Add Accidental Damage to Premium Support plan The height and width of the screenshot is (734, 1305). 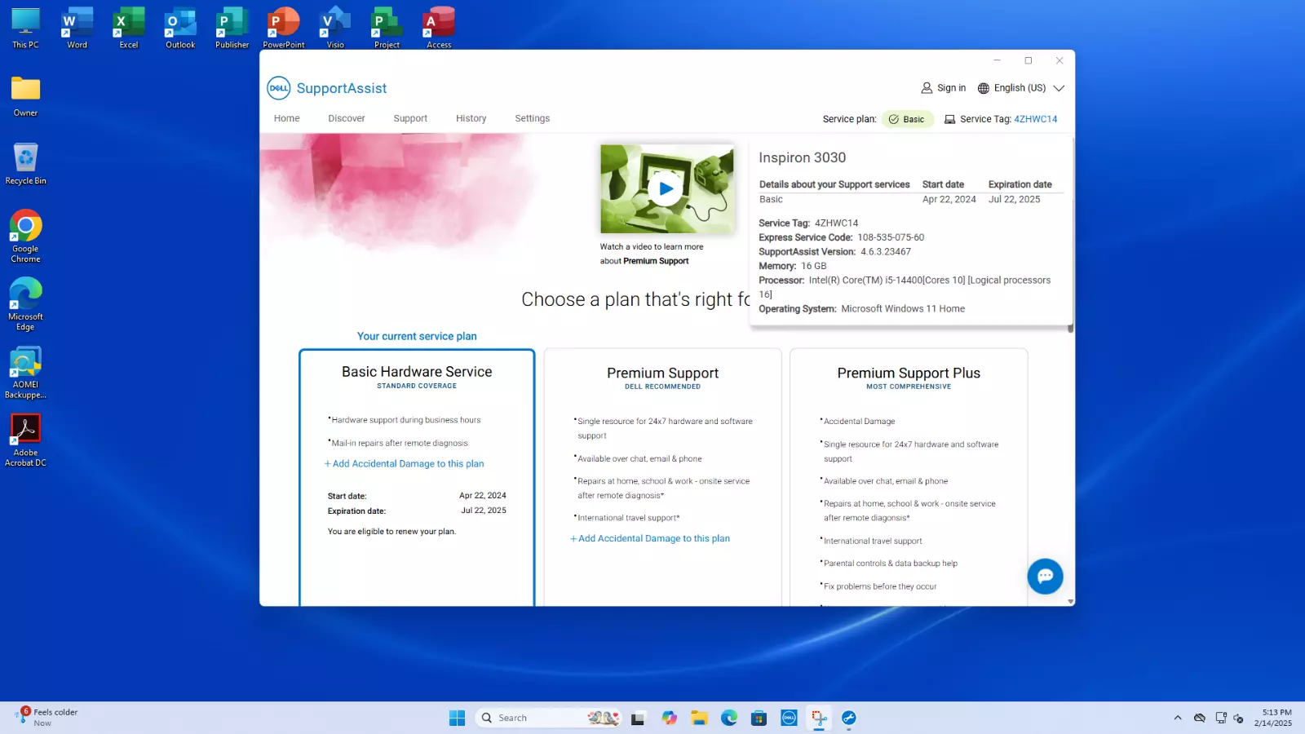pyautogui.click(x=650, y=539)
